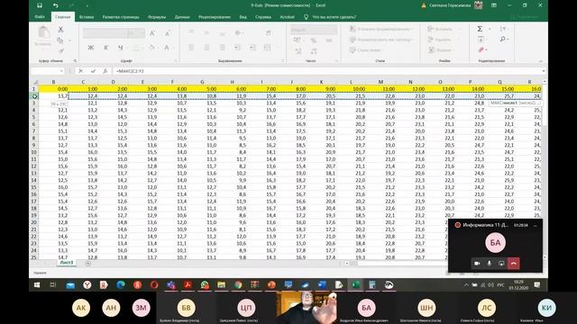Open the Файл tab
Image resolution: width=577 pixels, height=324 pixels.
40,17
